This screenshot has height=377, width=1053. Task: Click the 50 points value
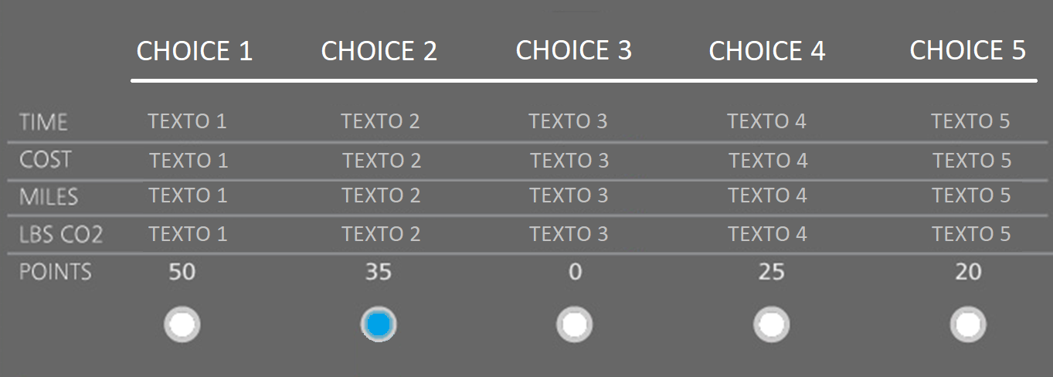pyautogui.click(x=182, y=272)
